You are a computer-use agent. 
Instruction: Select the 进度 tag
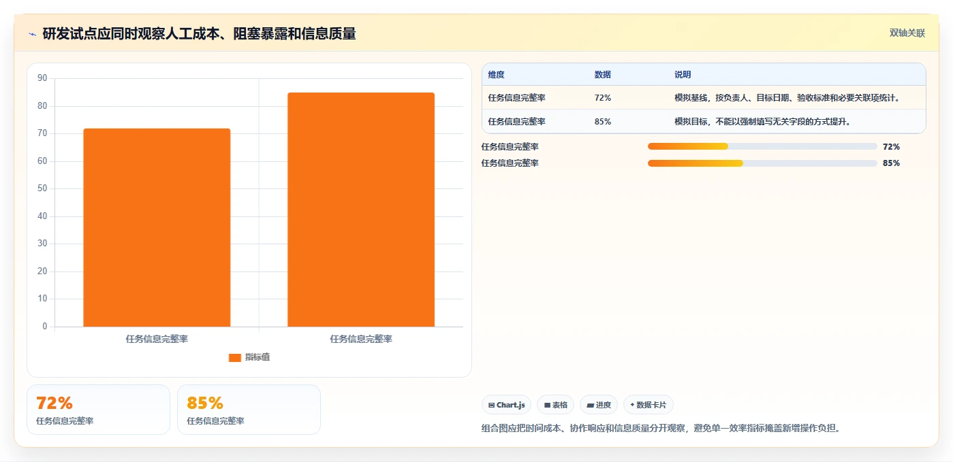(x=599, y=405)
